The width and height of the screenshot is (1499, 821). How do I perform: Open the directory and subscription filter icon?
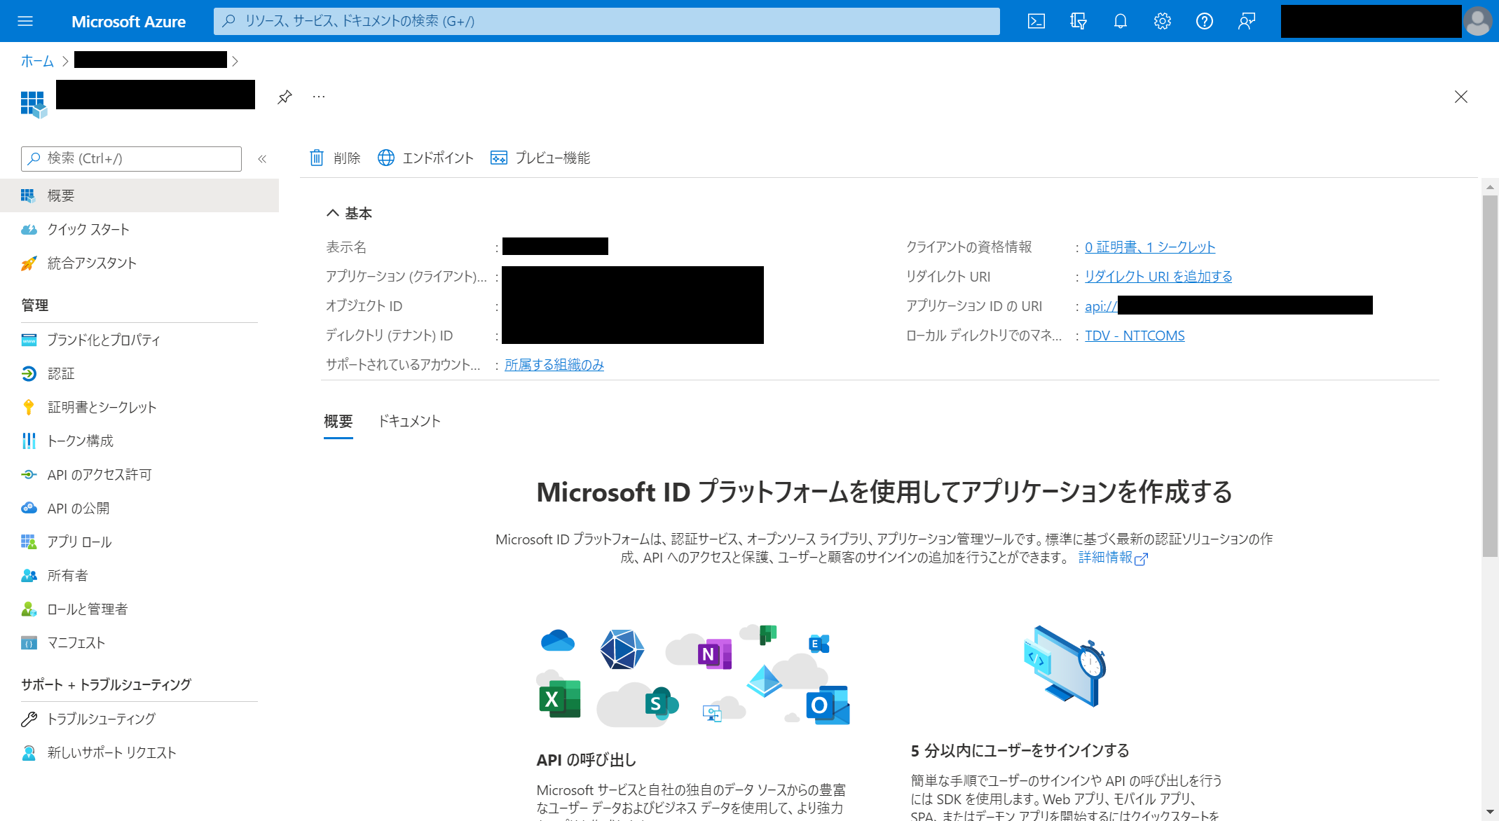(x=1079, y=21)
